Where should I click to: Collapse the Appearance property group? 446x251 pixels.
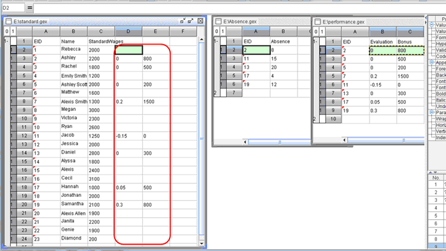click(431, 62)
